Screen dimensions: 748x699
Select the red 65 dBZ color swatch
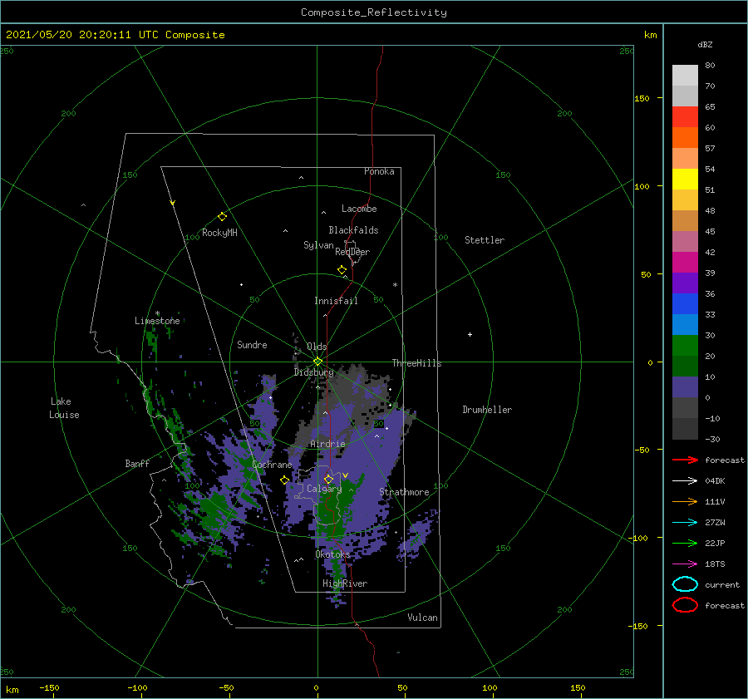coord(685,116)
